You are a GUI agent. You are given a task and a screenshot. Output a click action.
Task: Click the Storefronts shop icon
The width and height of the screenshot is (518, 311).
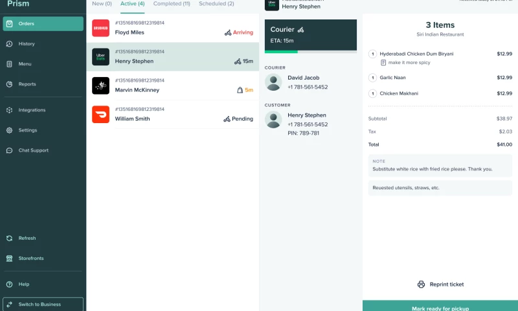click(x=9, y=259)
